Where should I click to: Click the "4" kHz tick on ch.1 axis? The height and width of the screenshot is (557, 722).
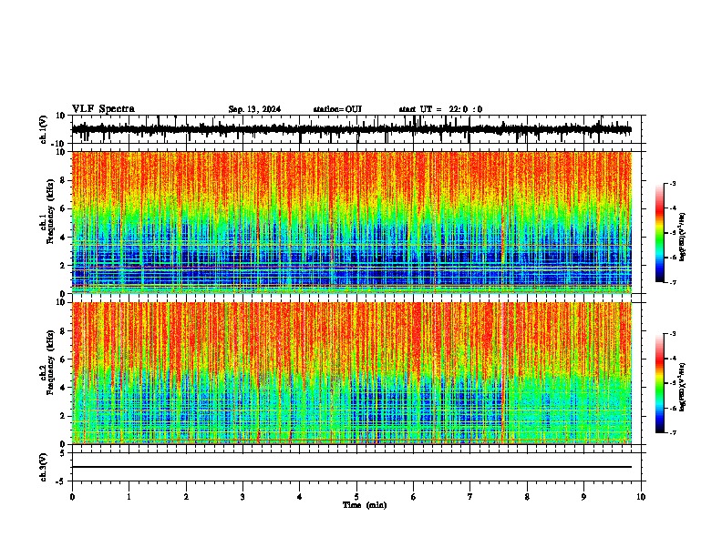64,238
